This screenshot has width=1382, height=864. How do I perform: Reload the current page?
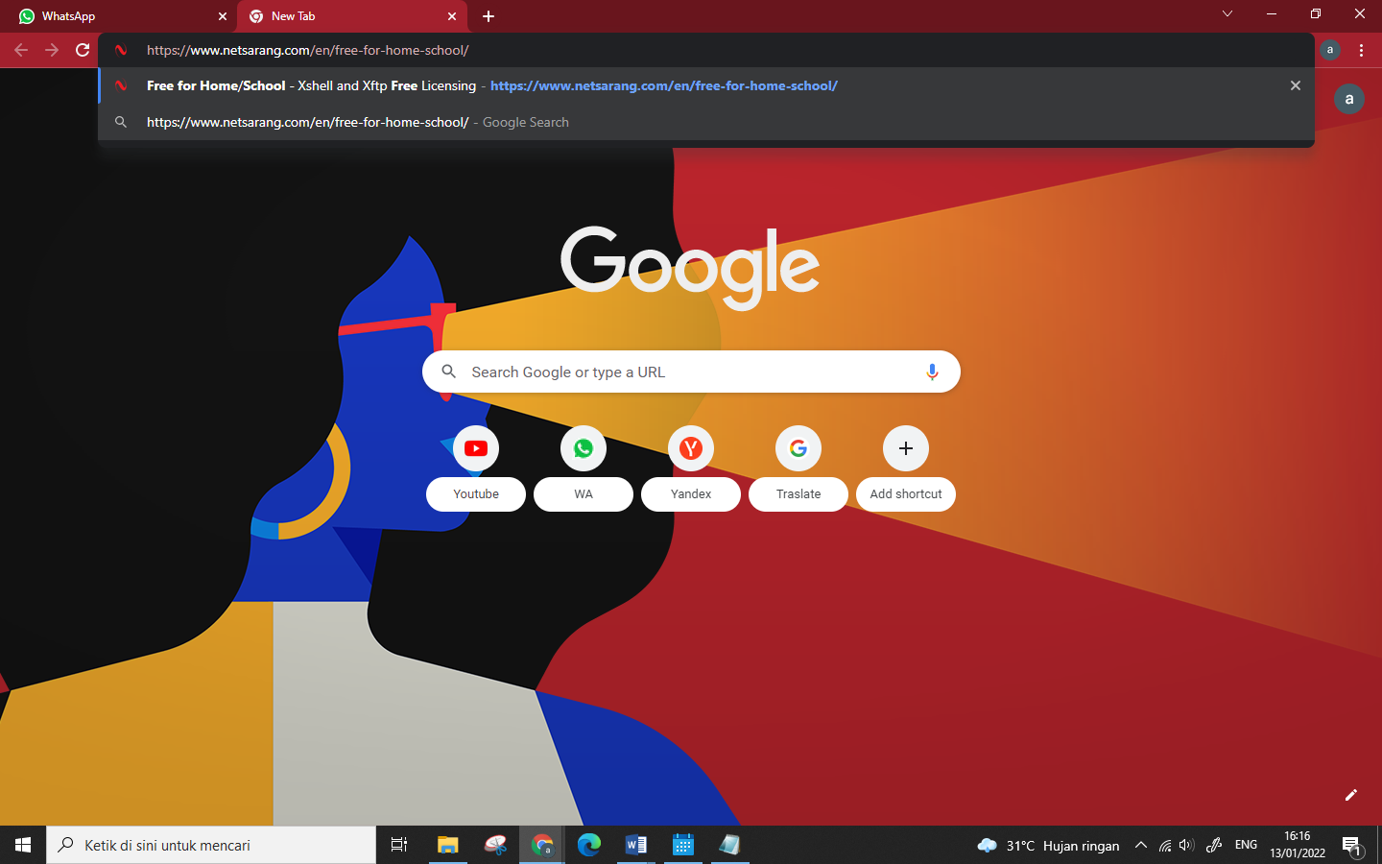83,50
